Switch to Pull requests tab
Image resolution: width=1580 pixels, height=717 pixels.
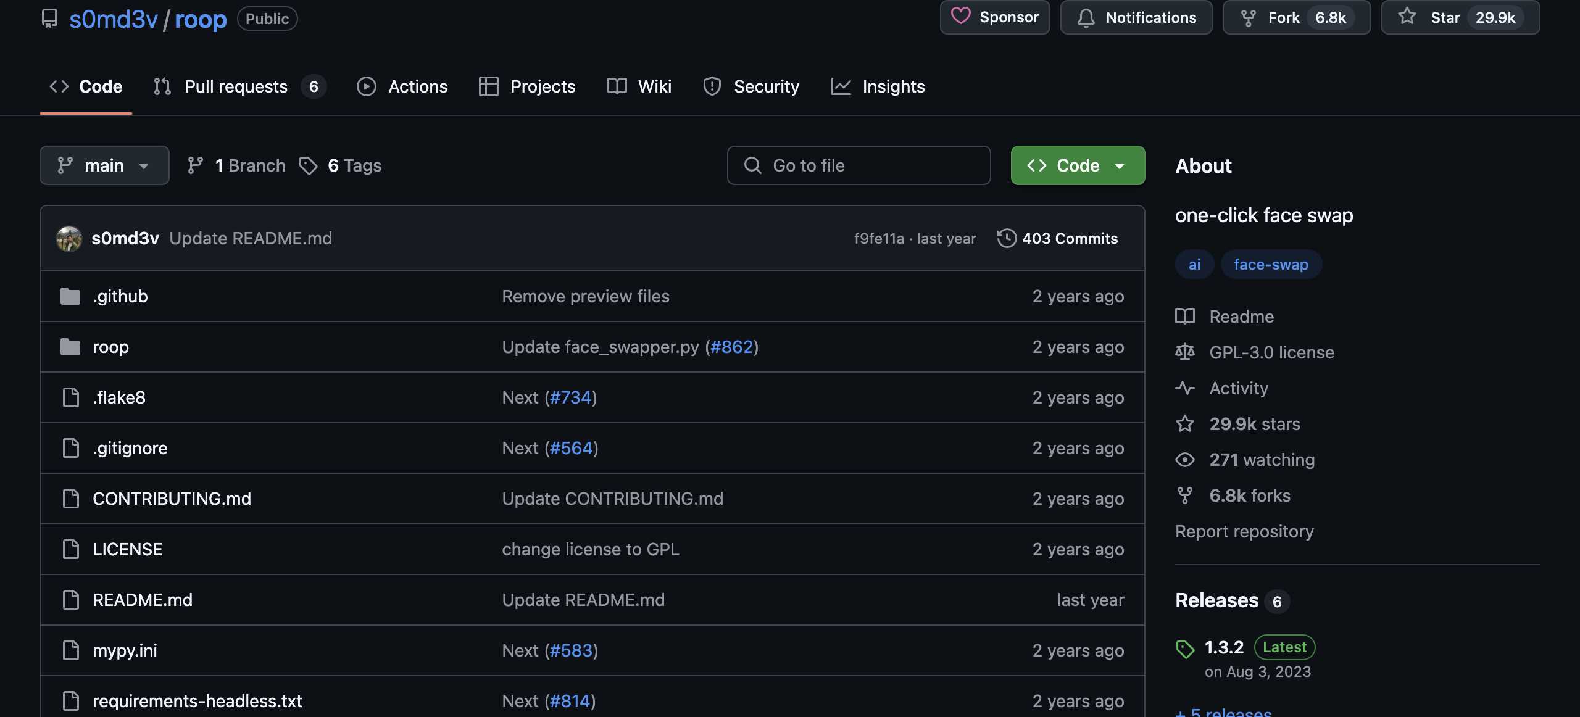(x=236, y=86)
